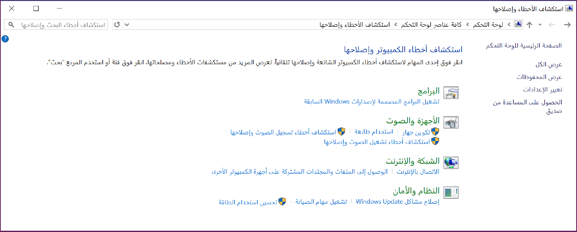Open تغيير الإعدادات sidebar link

pos(543,89)
